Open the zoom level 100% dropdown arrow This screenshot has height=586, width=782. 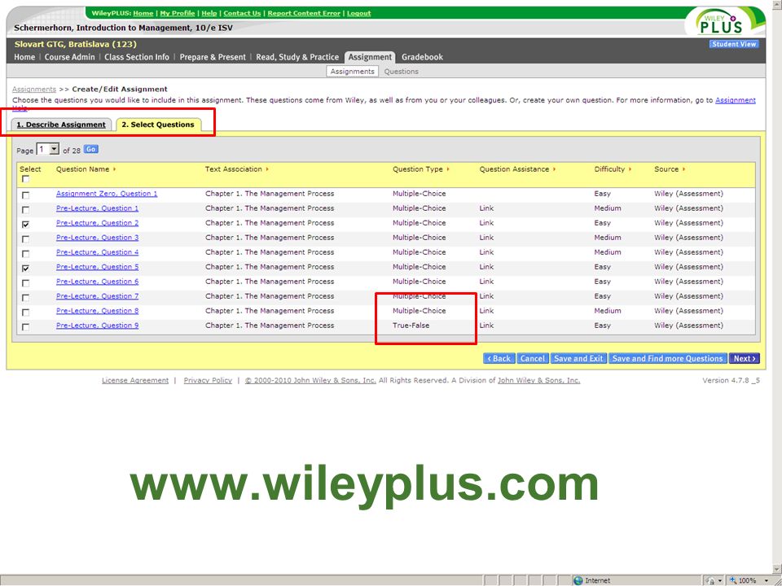pyautogui.click(x=766, y=580)
